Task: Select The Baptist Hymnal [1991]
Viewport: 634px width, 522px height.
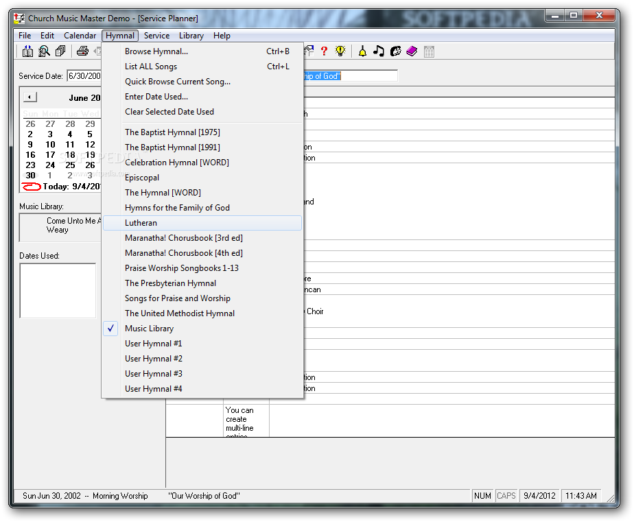Action: click(202, 147)
